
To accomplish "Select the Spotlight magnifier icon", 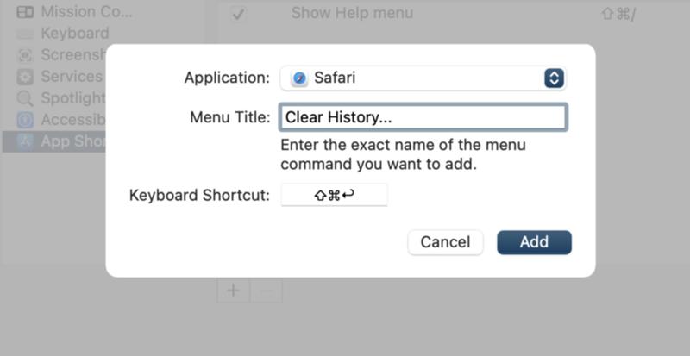I will pyautogui.click(x=25, y=98).
